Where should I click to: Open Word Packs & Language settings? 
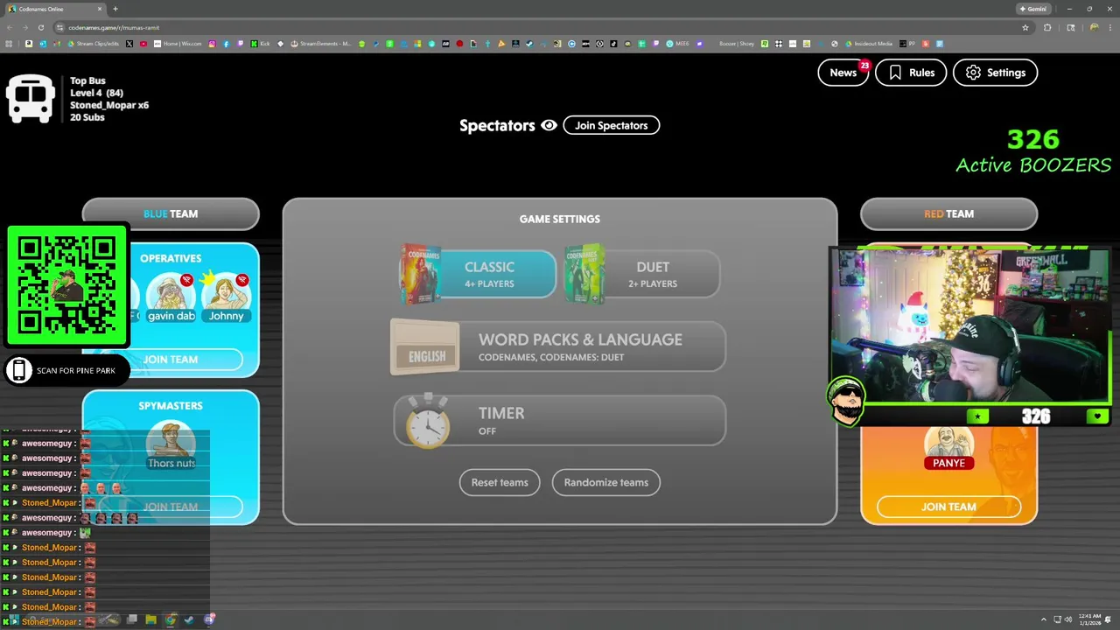click(x=558, y=346)
